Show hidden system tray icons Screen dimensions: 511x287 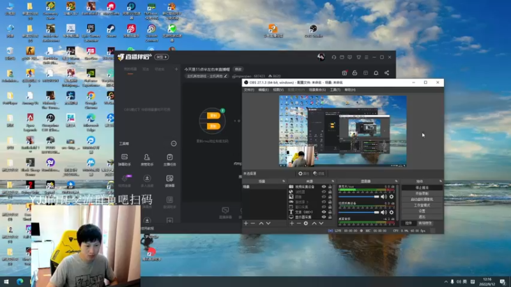446,281
